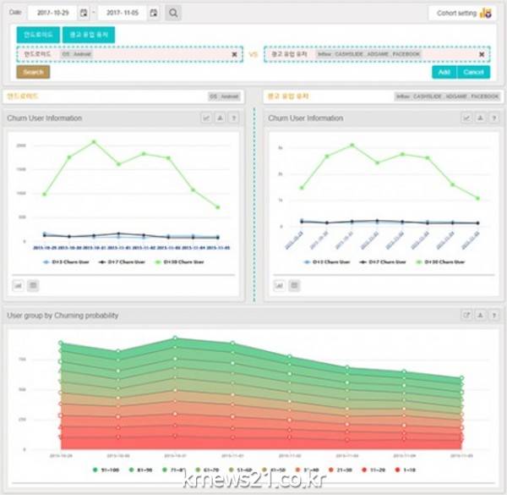Image resolution: width=507 pixels, height=495 pixels.
Task: Export the User group by Churning probability panel
Action: [x=466, y=316]
